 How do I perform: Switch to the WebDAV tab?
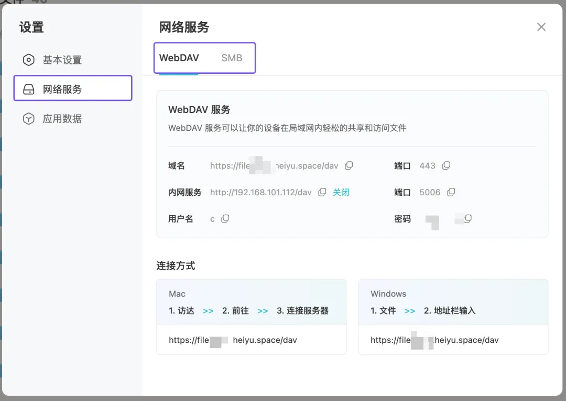pyautogui.click(x=179, y=58)
